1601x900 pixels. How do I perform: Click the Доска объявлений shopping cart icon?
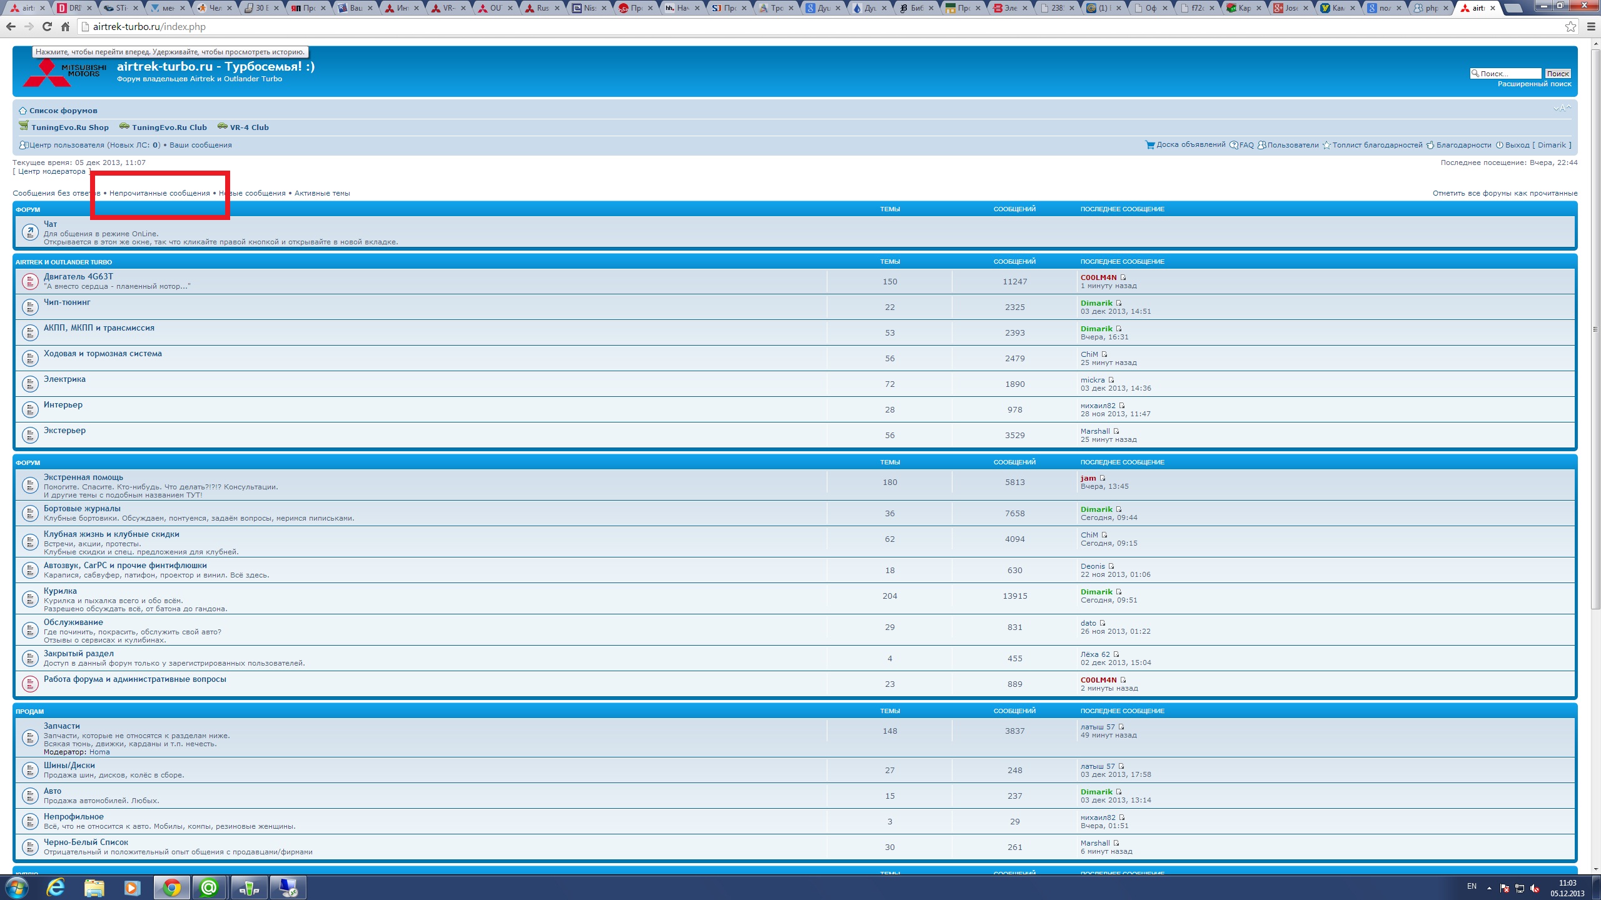[x=1149, y=145]
